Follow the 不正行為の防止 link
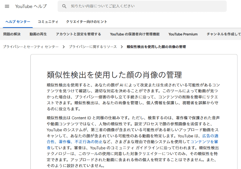241x169 pixels. coord(89,142)
